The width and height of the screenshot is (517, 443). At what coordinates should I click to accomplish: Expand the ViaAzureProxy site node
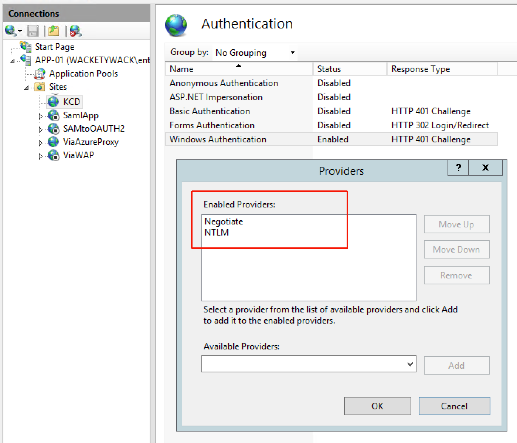pyautogui.click(x=40, y=143)
